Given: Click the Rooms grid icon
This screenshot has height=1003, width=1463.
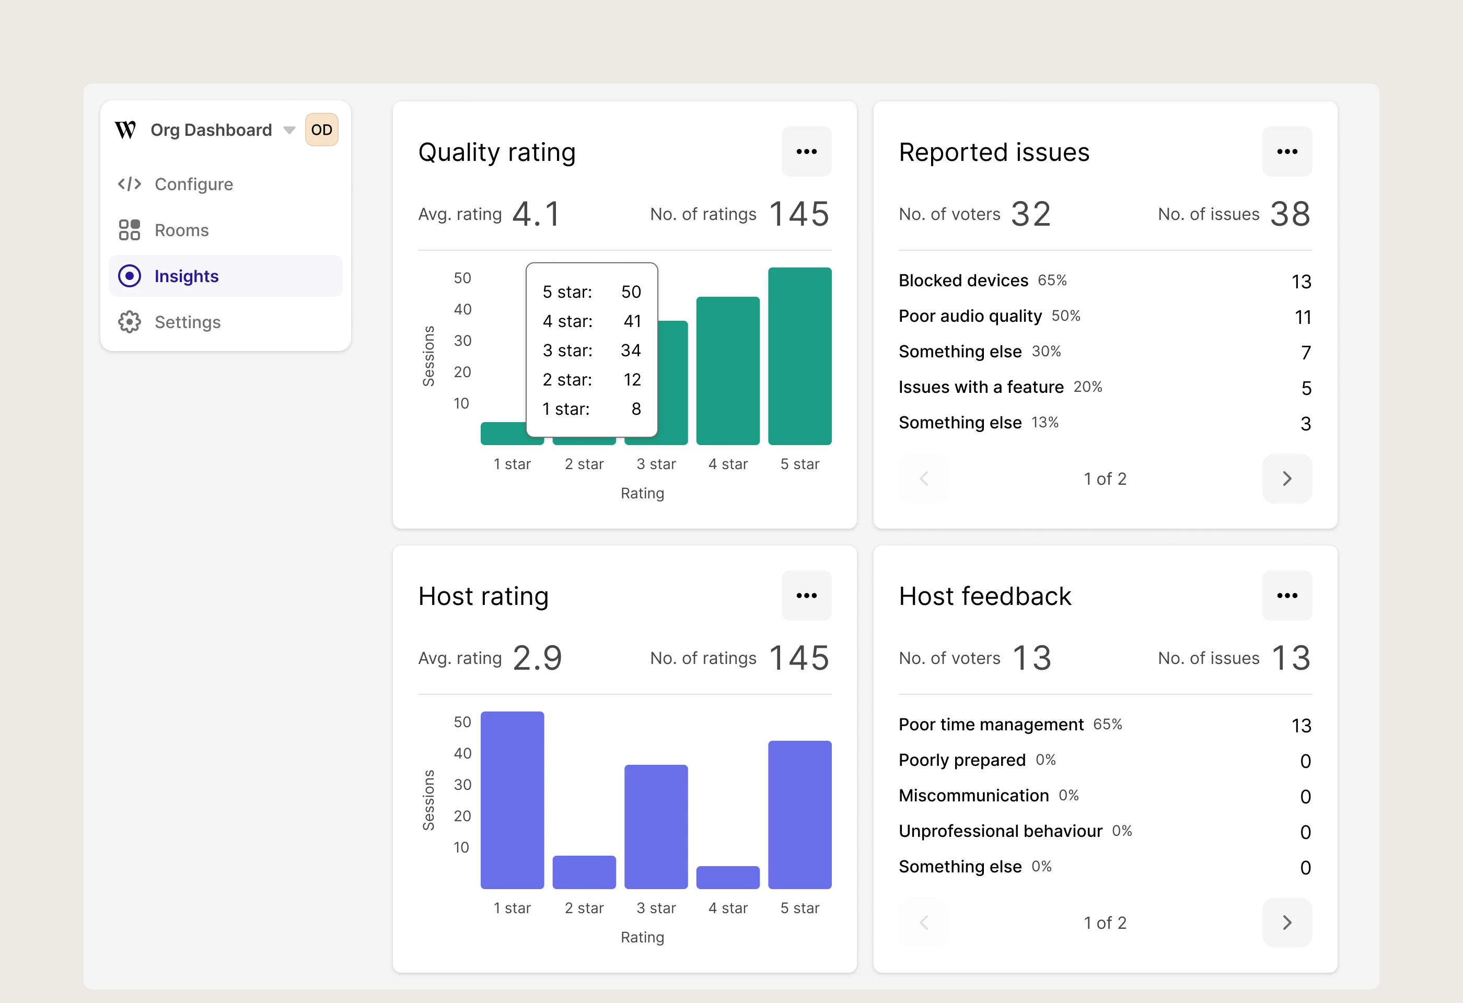Looking at the screenshot, I should (130, 230).
